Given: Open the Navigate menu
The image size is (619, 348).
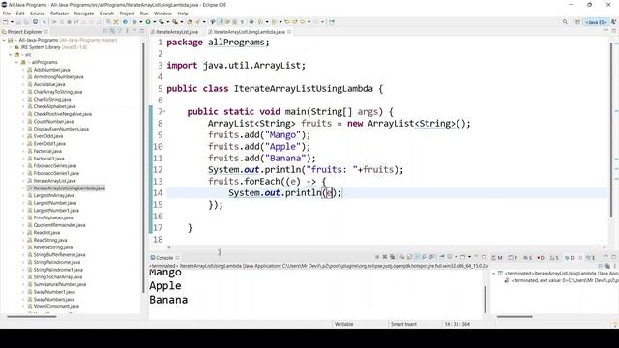Looking at the screenshot, I should (84, 14).
